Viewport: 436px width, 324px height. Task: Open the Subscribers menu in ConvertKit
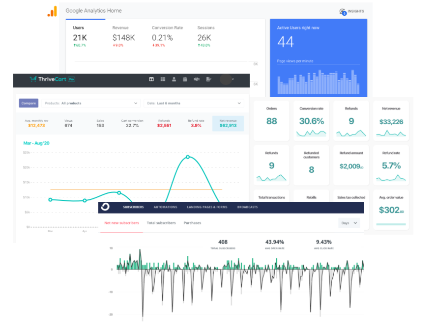coord(134,207)
